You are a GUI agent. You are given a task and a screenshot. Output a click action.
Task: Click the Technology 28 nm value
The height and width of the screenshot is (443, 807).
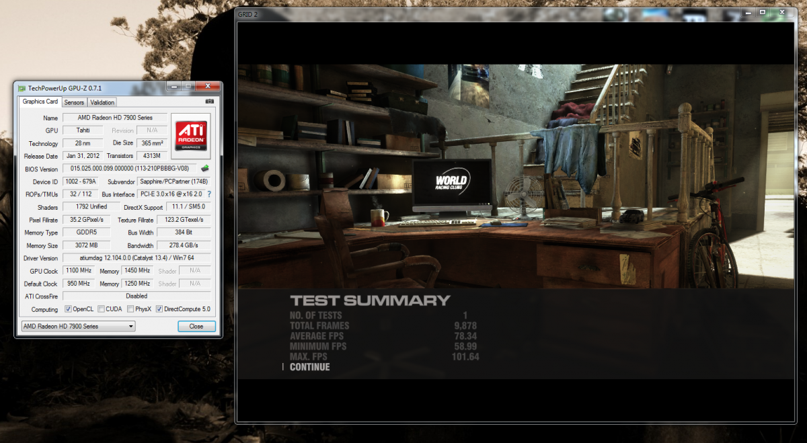tap(83, 143)
